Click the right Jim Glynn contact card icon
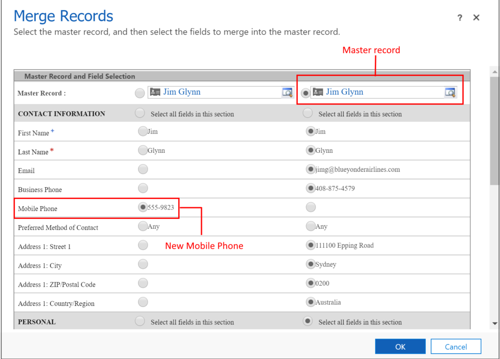 coord(319,92)
